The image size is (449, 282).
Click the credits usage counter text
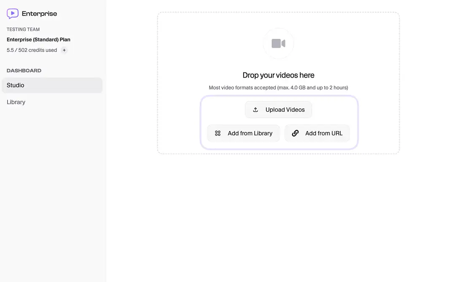pyautogui.click(x=31, y=50)
